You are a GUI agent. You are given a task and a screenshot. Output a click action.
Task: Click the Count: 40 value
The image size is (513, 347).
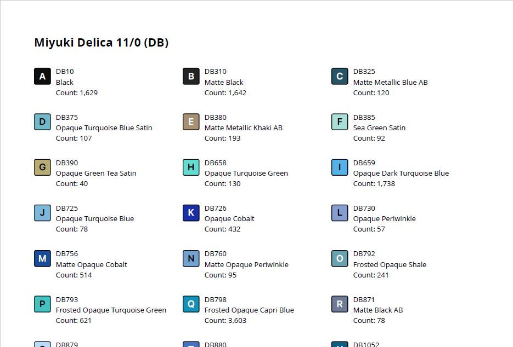(x=72, y=183)
